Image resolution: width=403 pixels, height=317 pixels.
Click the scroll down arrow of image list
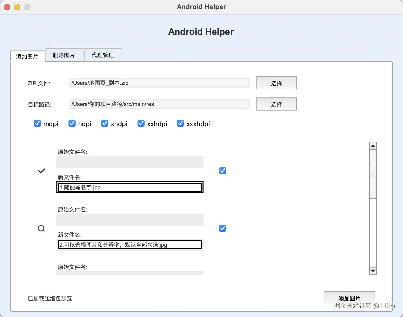[x=373, y=271]
